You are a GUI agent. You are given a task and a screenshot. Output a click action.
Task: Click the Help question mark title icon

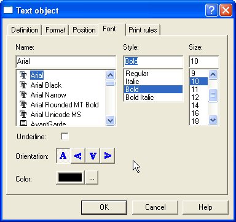coord(211,10)
